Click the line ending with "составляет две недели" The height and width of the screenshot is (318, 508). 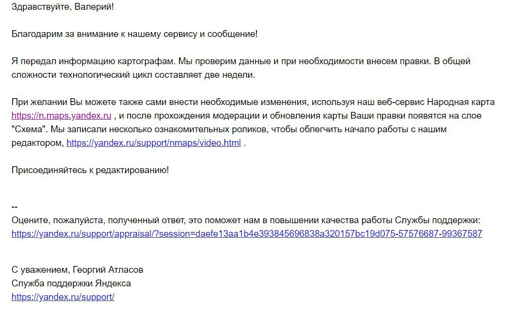[133, 75]
